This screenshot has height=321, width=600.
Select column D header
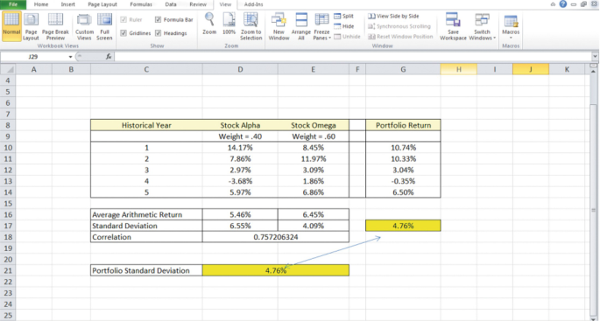click(240, 69)
